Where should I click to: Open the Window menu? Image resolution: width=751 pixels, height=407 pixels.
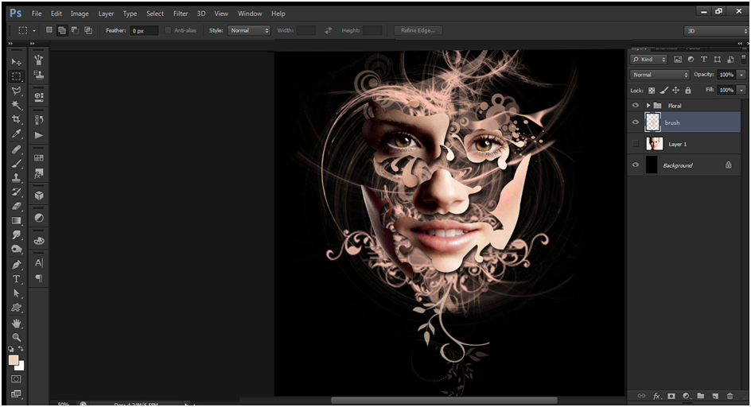(250, 14)
